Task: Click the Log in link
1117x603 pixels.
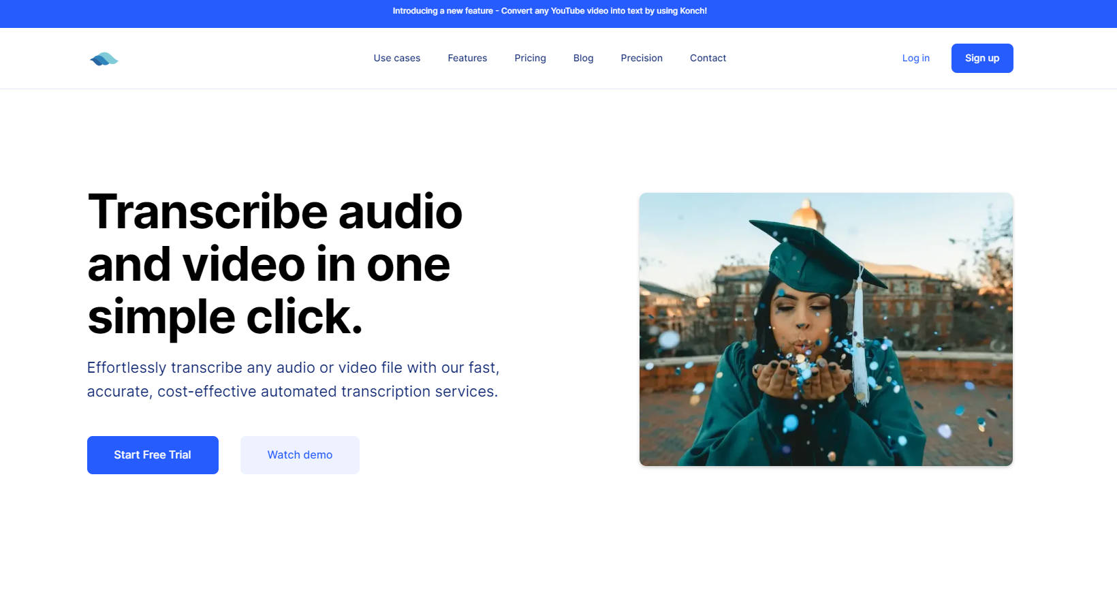Action: [915, 58]
